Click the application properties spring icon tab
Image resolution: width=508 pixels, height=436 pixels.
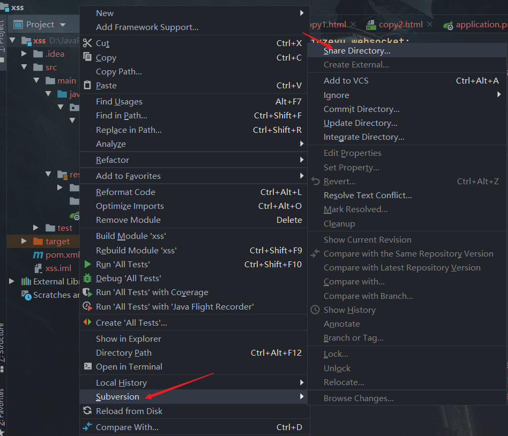[449, 25]
